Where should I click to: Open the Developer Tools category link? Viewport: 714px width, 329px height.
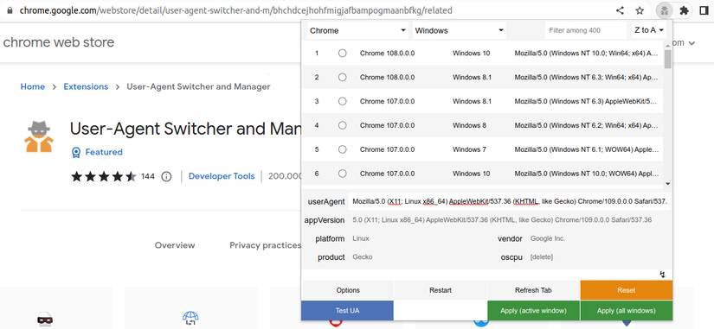pos(222,176)
